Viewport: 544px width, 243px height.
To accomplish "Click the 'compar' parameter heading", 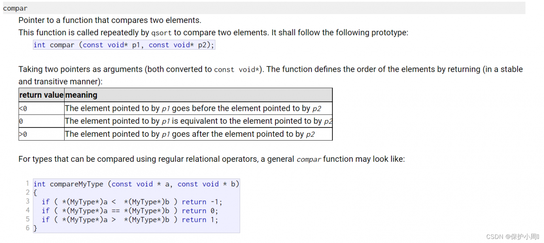I will 15,8.
